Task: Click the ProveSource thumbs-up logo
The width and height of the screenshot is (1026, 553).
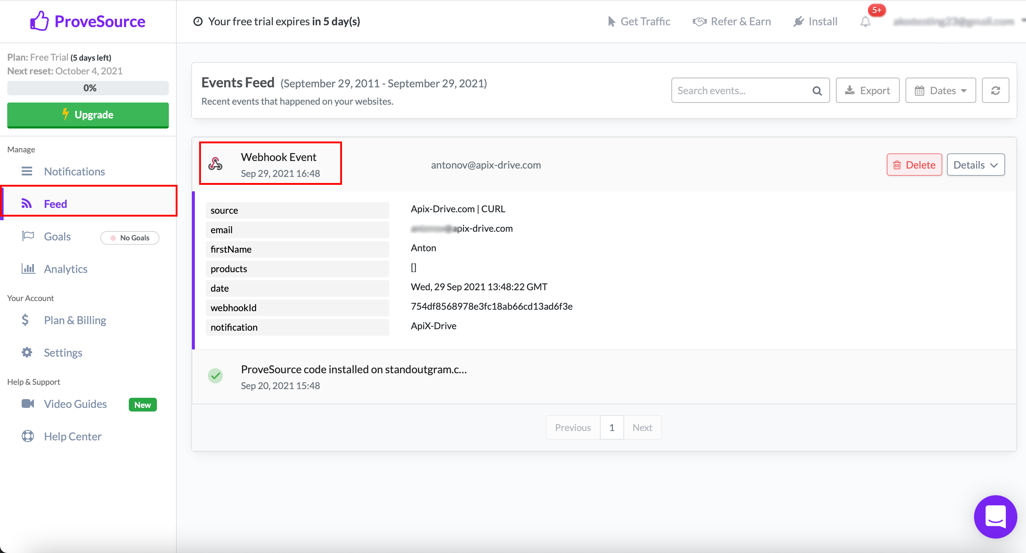Action: click(x=39, y=21)
